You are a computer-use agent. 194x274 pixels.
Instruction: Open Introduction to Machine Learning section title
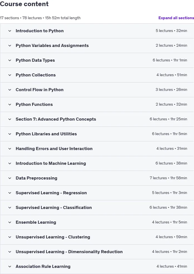51,163
